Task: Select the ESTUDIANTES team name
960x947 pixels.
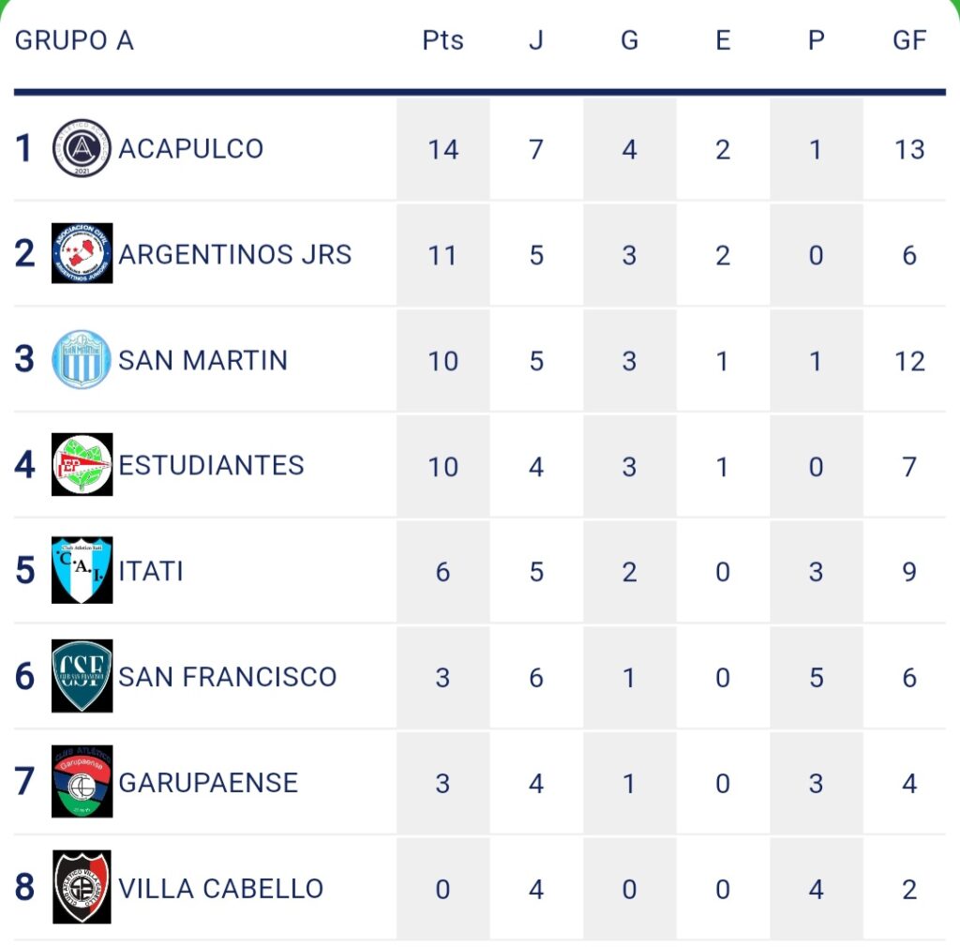Action: 212,465
